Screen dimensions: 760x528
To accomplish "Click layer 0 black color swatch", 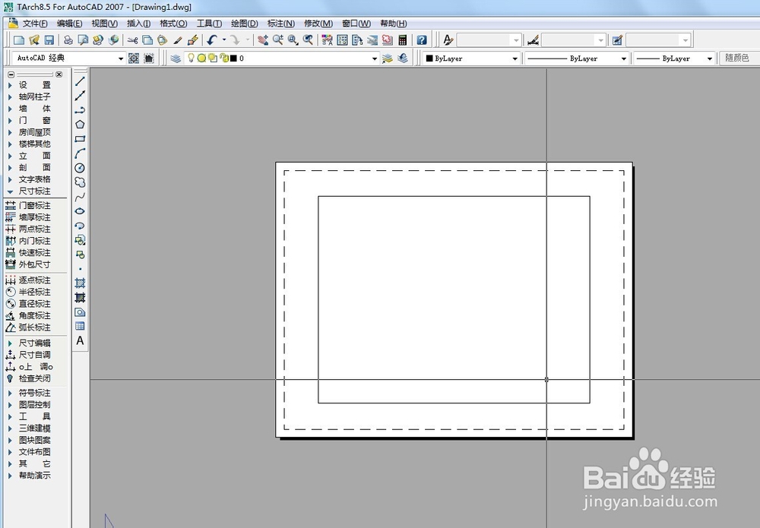I will (233, 58).
